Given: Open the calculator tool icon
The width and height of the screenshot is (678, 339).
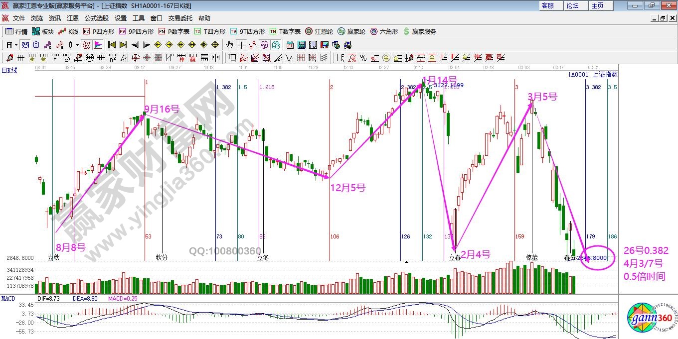Looking at the screenshot, I should pyautogui.click(x=301, y=45).
